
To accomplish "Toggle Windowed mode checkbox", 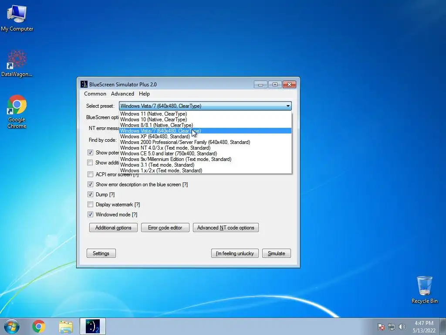I will point(90,214).
